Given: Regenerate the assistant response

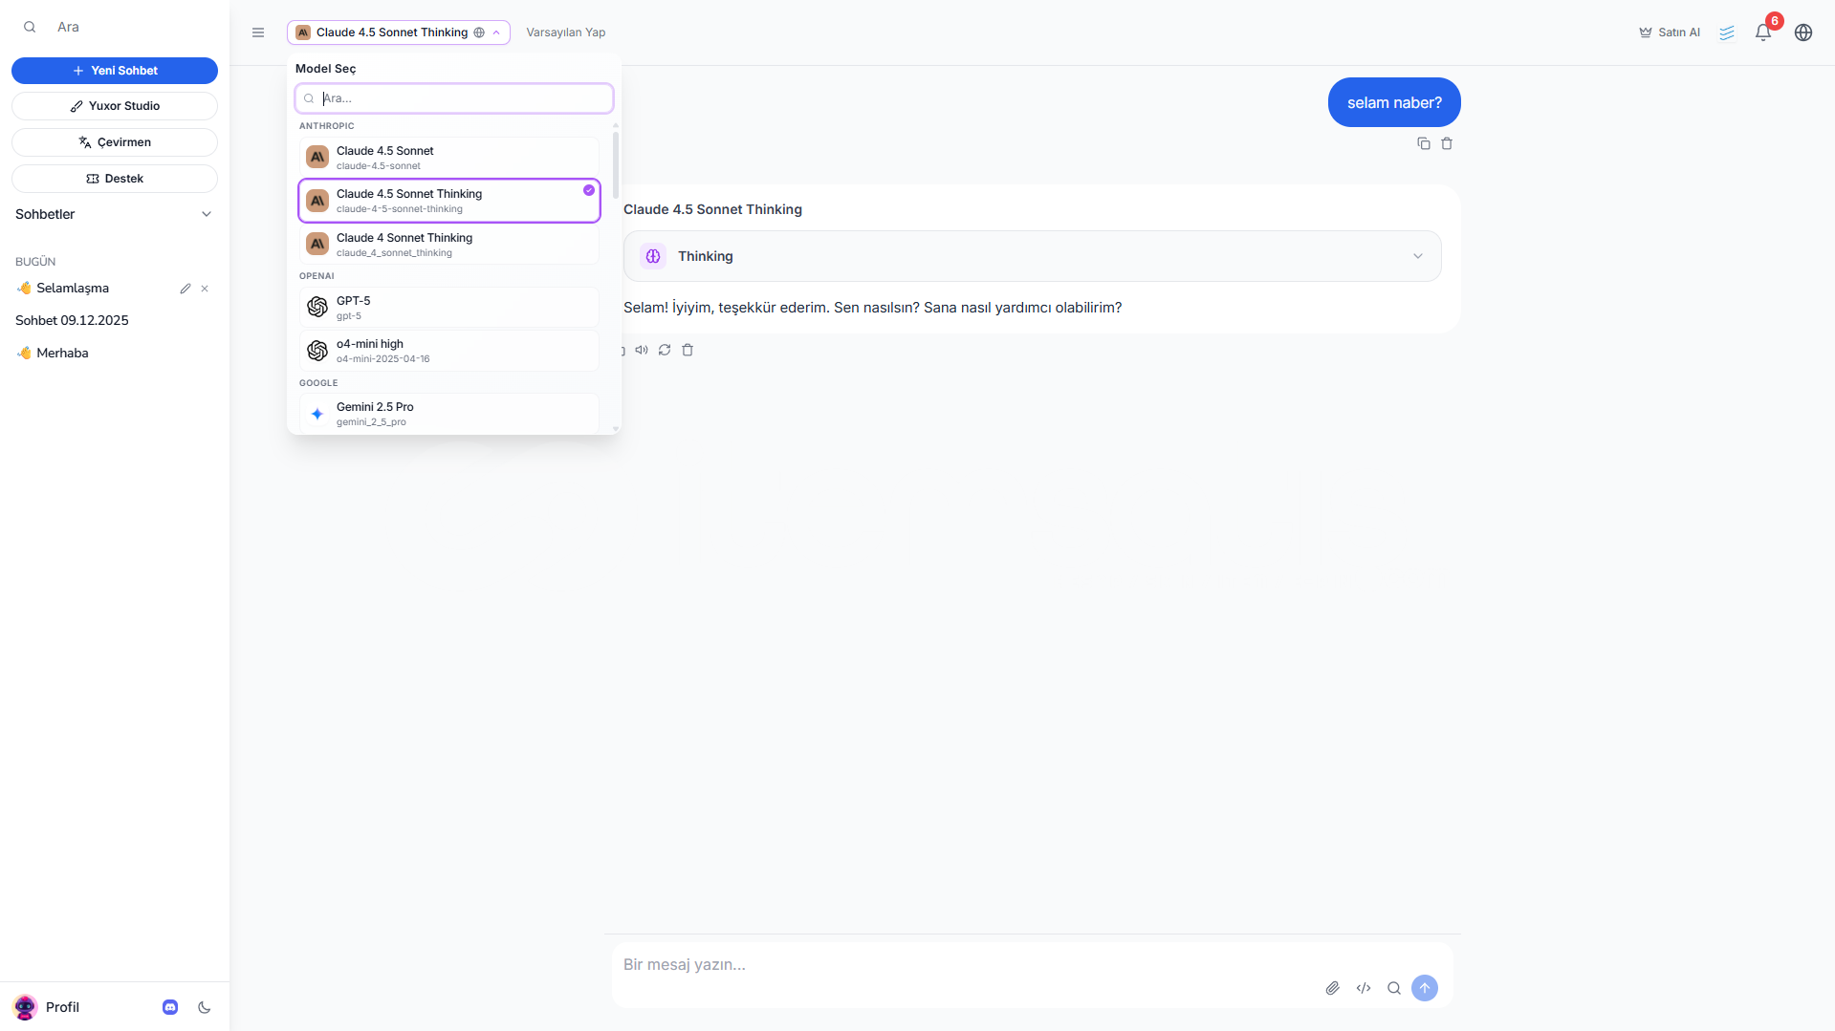Looking at the screenshot, I should (665, 350).
